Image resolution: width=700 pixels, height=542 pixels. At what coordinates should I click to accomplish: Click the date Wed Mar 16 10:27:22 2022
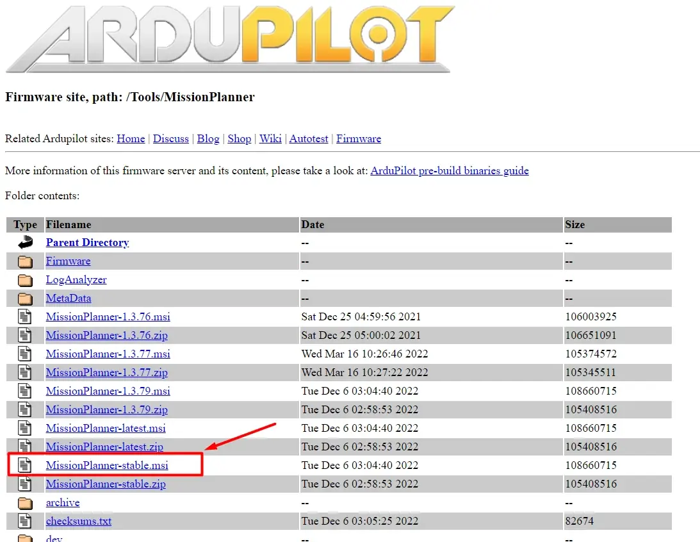coord(365,372)
